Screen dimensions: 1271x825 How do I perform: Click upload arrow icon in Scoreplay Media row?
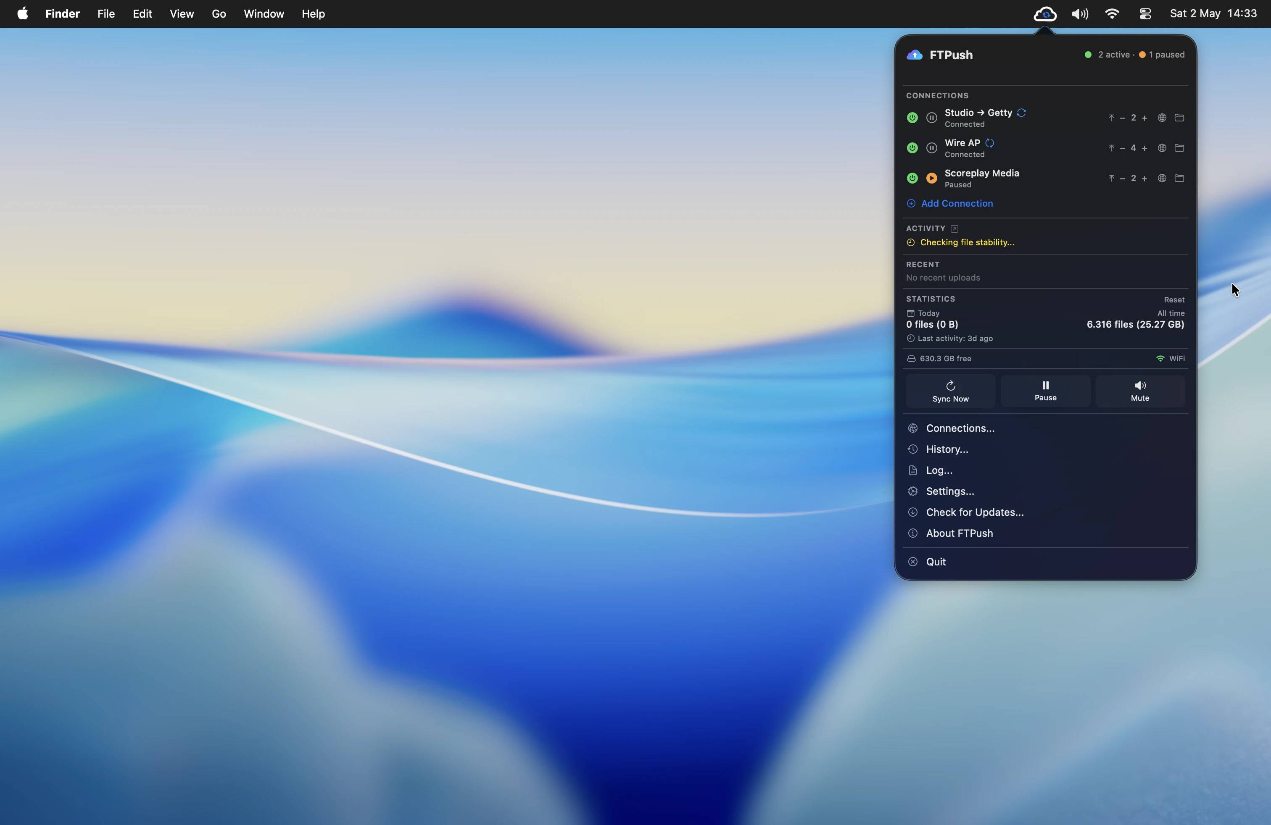[1111, 178]
